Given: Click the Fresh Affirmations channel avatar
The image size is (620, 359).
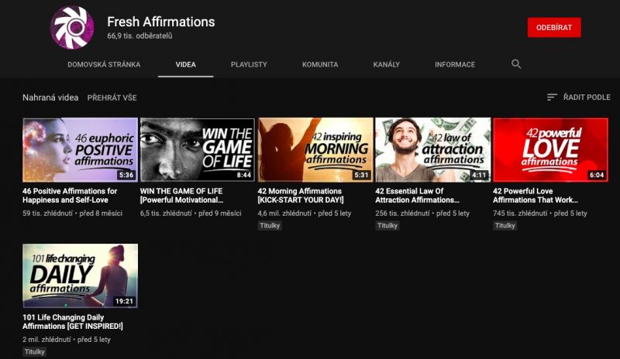Looking at the screenshot, I should (x=72, y=27).
